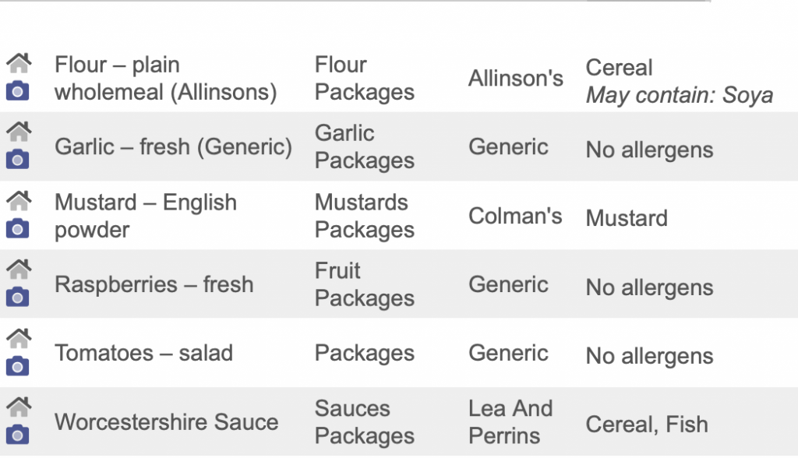Screen dimensions: 798x458
Task: Click the home icon beside Garlic fresh
Action: [19, 132]
